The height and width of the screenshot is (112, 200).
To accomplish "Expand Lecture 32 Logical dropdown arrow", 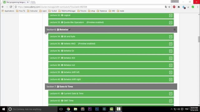I will (x=171, y=16).
